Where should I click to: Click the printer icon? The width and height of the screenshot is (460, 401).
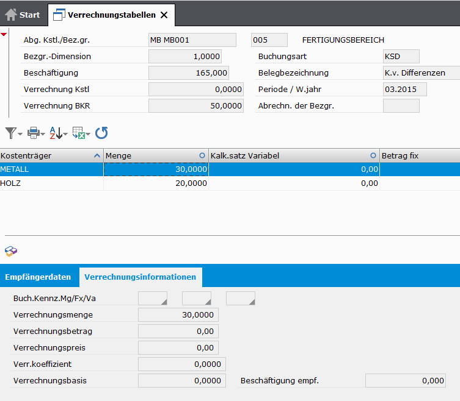34,133
